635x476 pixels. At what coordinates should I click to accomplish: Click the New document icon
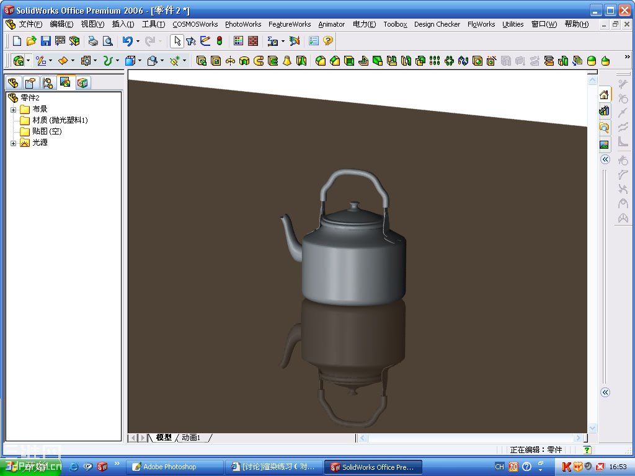[x=17, y=41]
